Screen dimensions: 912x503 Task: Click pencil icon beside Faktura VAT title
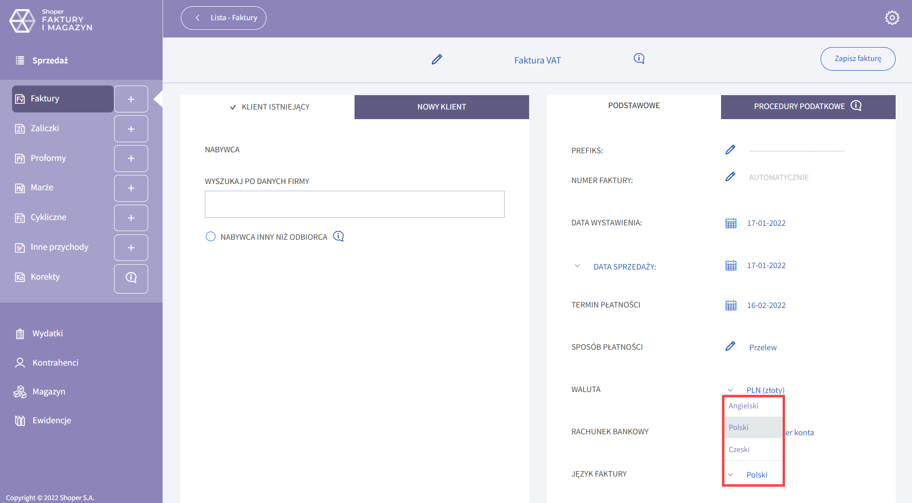click(x=436, y=60)
